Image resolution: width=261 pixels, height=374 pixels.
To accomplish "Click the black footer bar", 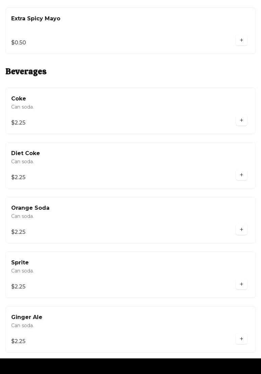I will (x=130, y=366).
